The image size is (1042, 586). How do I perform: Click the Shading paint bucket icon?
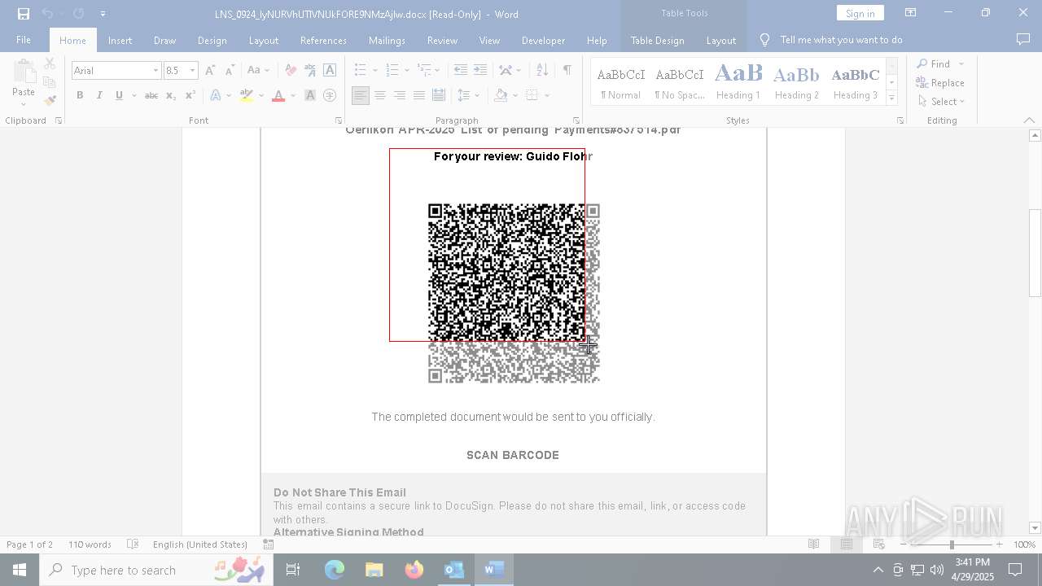coord(501,95)
